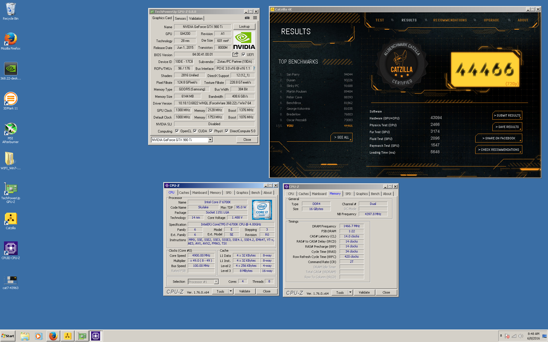
Task: Select the 368.22 NVIDIA driver installer icon
Action: coord(11,71)
